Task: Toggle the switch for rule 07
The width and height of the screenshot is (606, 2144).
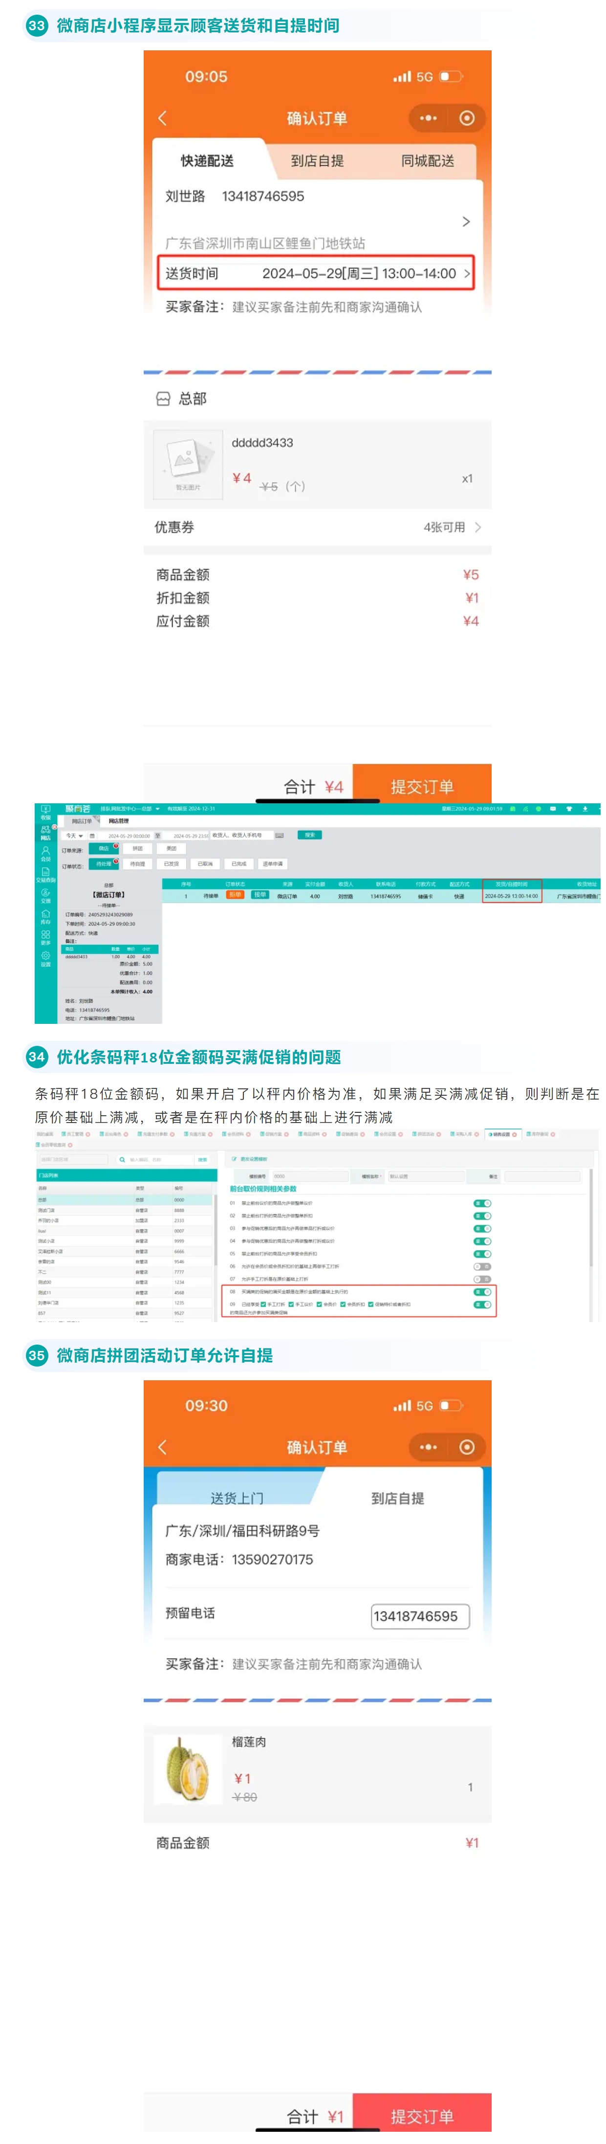Action: (x=483, y=1279)
